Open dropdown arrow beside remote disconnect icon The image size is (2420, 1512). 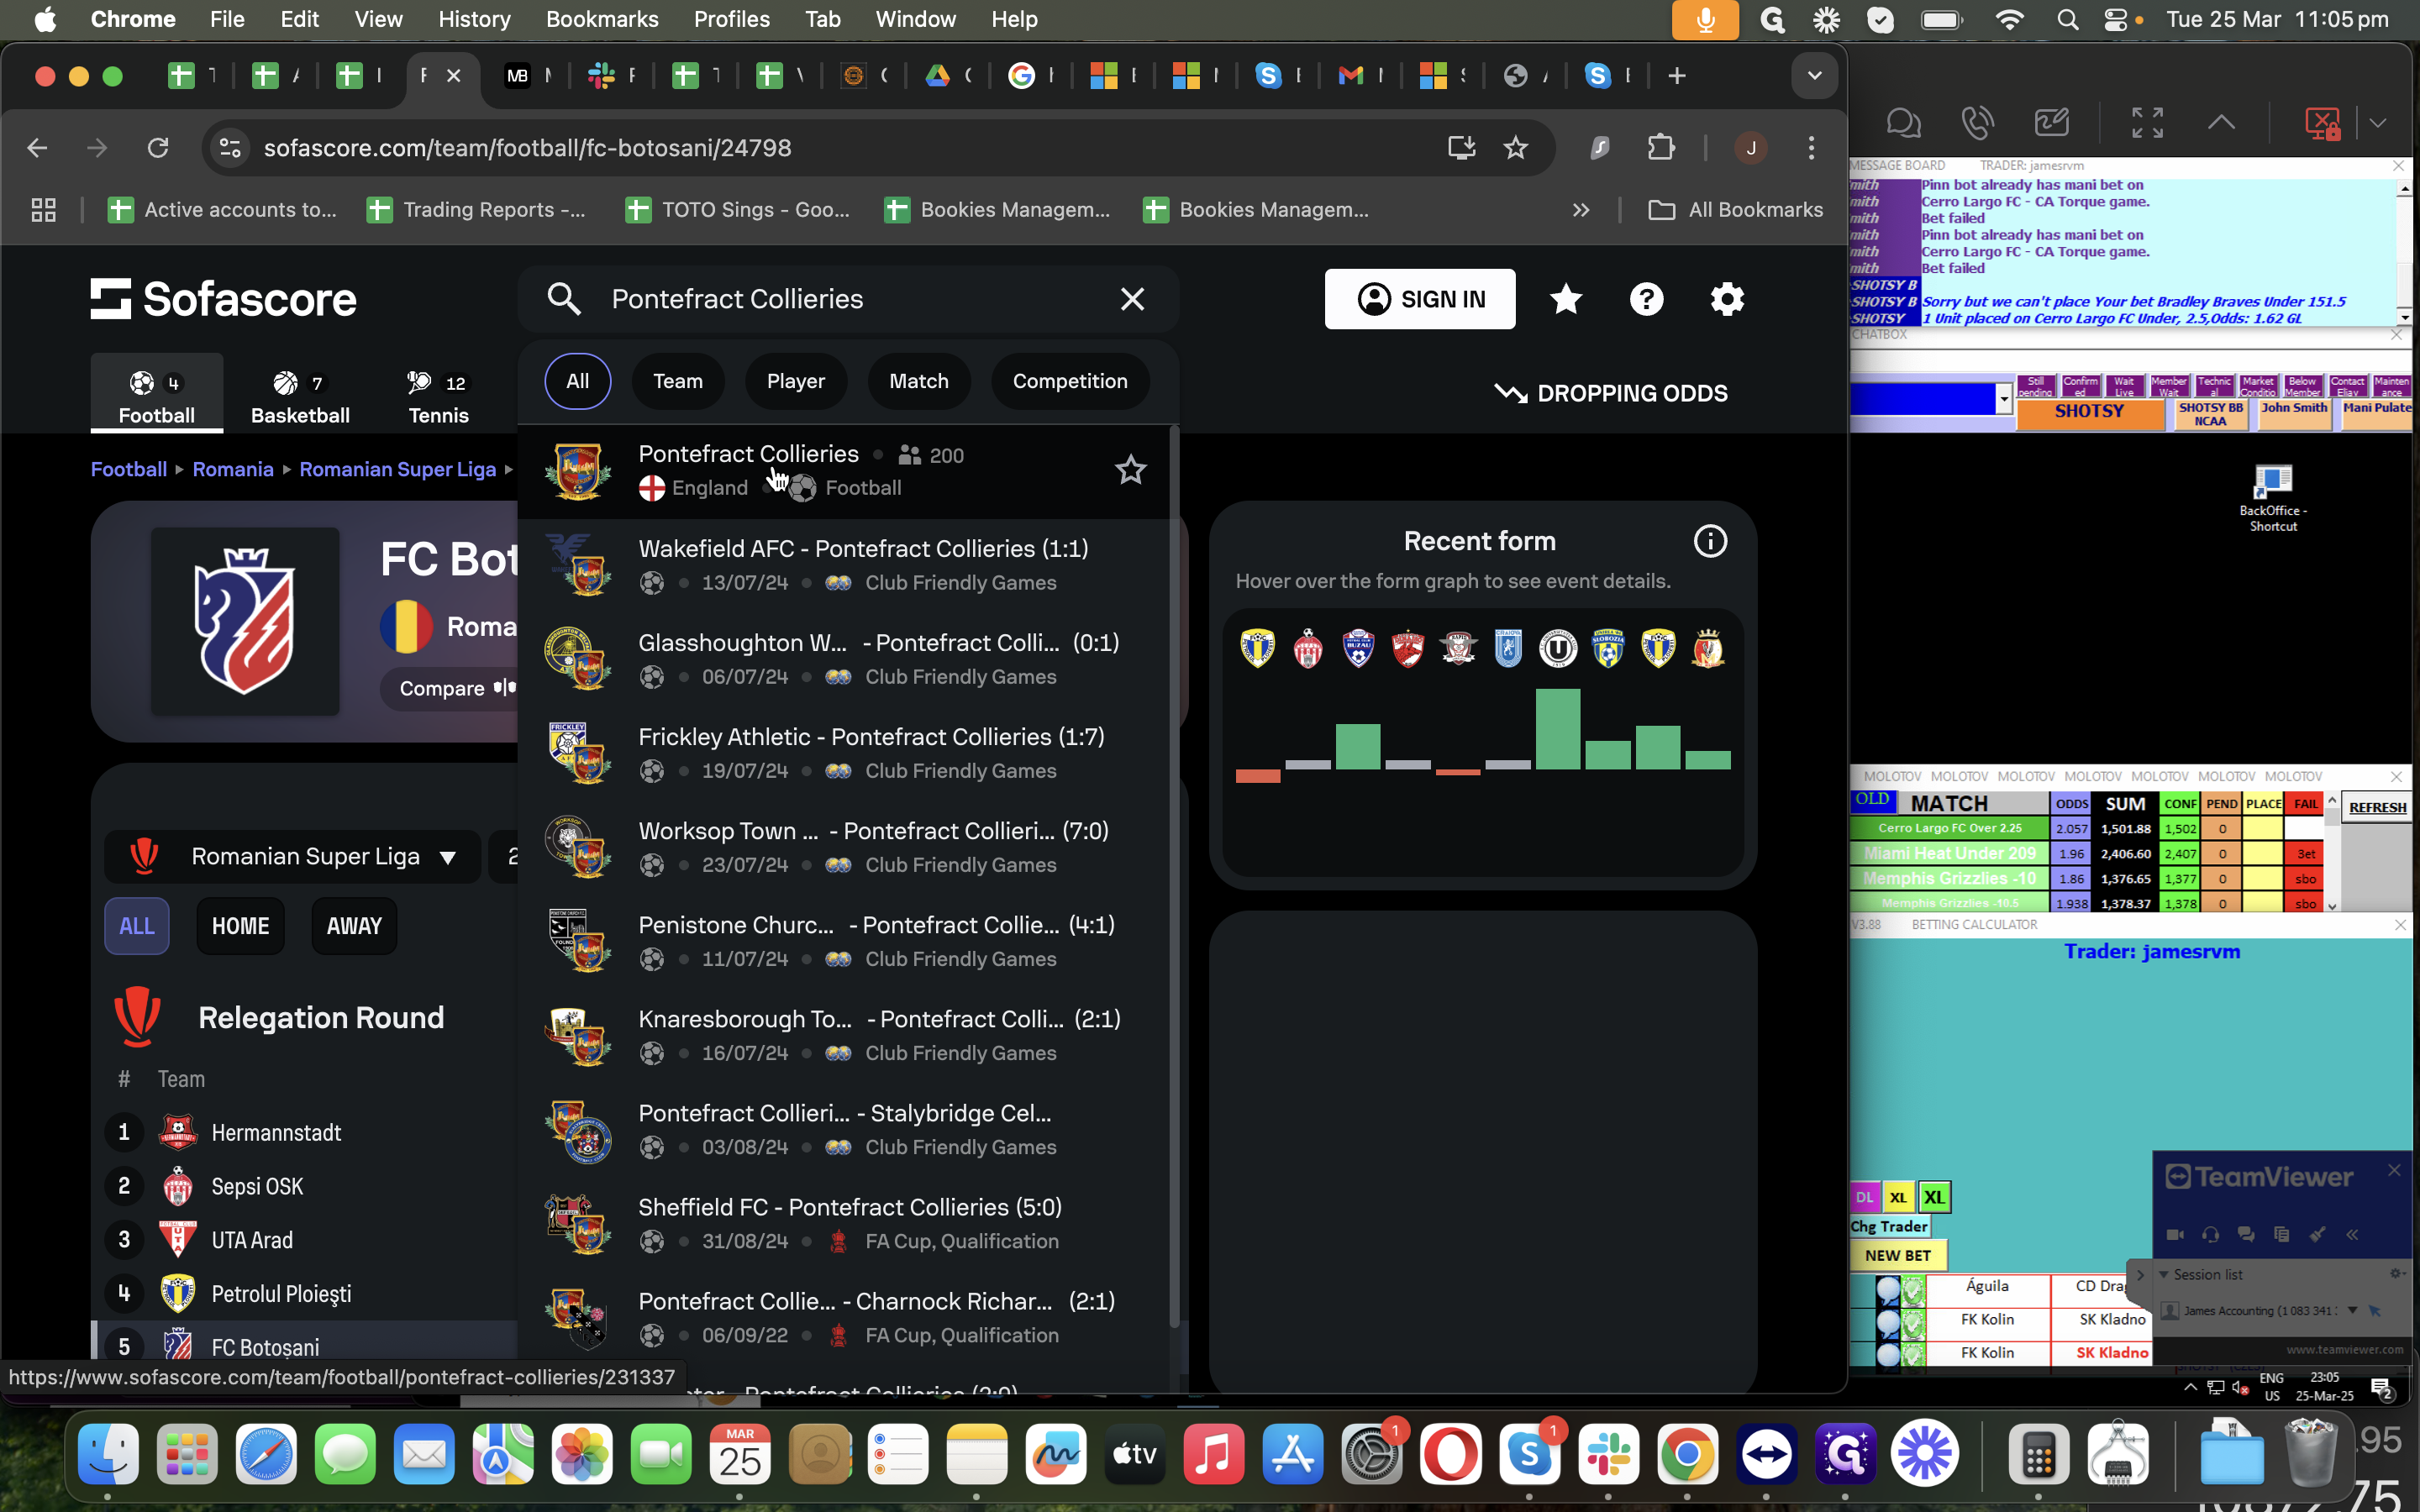(2377, 123)
